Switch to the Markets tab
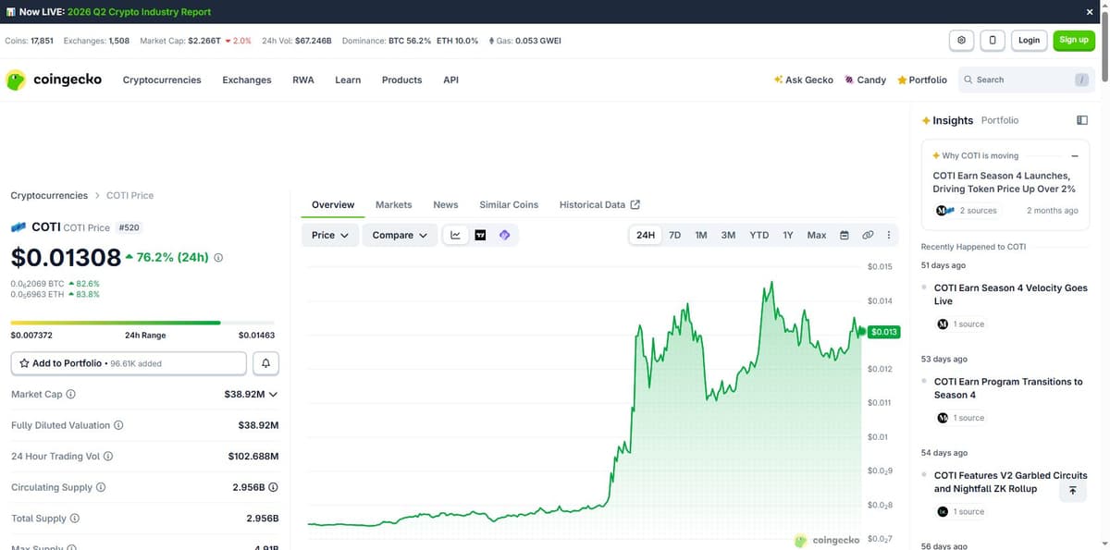Image resolution: width=1110 pixels, height=550 pixels. 394,204
